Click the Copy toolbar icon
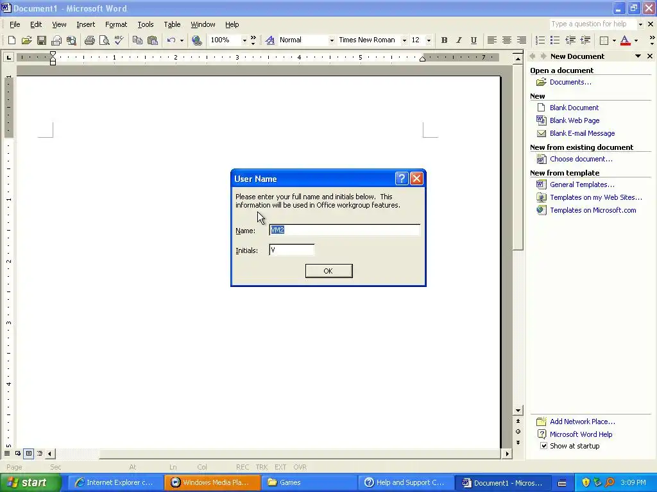Image resolution: width=657 pixels, height=492 pixels. pos(137,40)
